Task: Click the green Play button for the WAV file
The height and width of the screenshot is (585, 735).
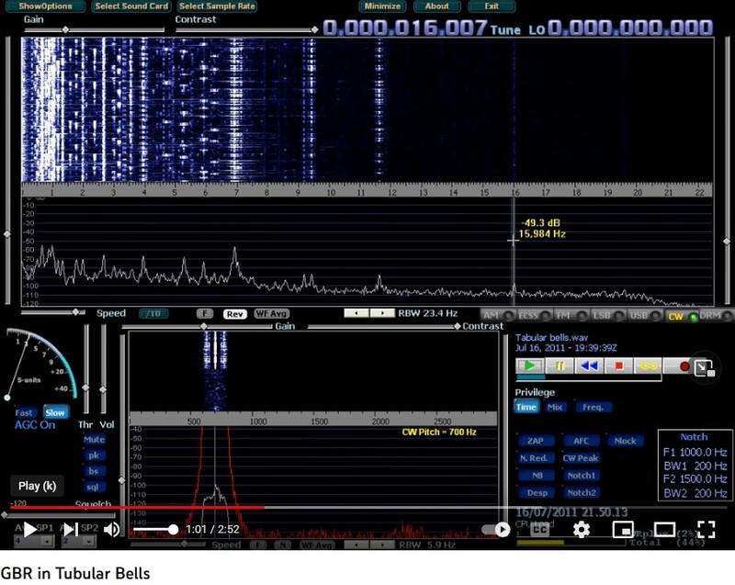Action: click(x=530, y=366)
